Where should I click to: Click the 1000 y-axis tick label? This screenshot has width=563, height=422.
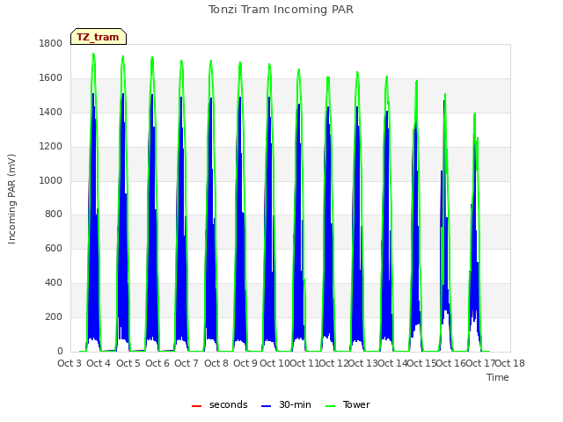[x=51, y=180]
